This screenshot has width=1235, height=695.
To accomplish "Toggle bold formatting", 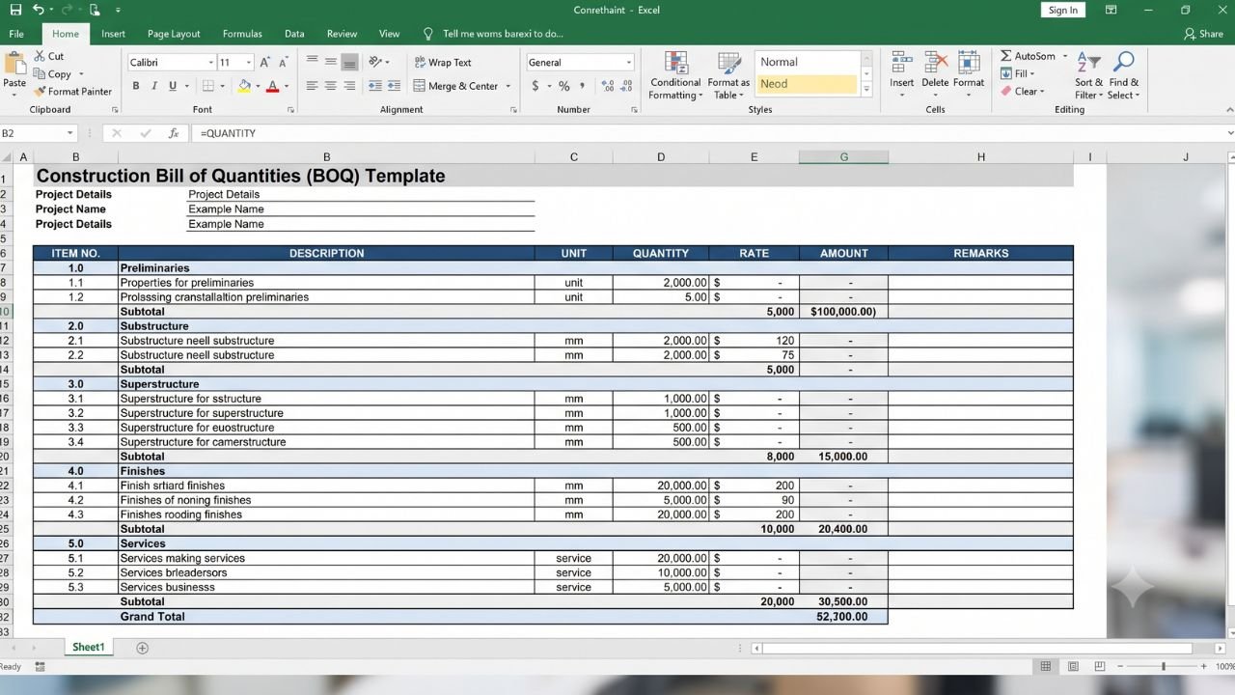I will pyautogui.click(x=136, y=86).
